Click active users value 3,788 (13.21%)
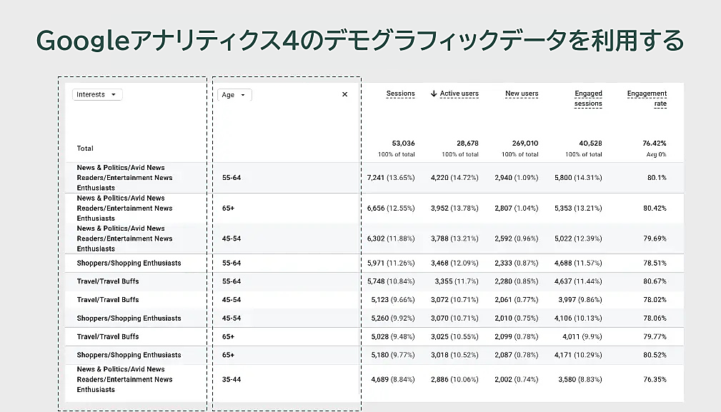Image resolution: width=721 pixels, height=412 pixels. point(454,238)
